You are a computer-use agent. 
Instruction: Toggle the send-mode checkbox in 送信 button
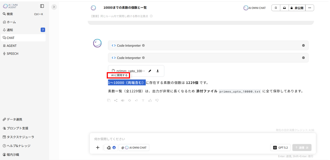[x=307, y=148]
